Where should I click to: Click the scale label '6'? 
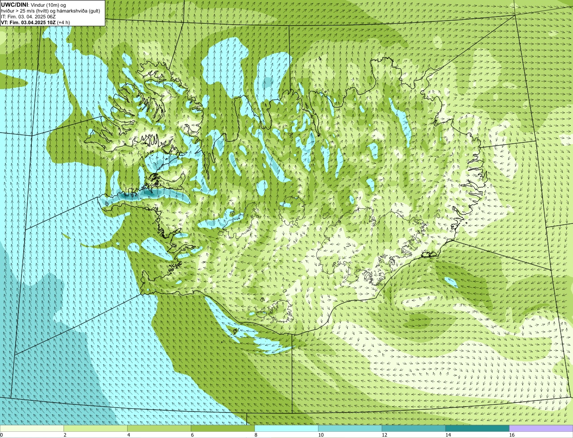tap(192, 435)
